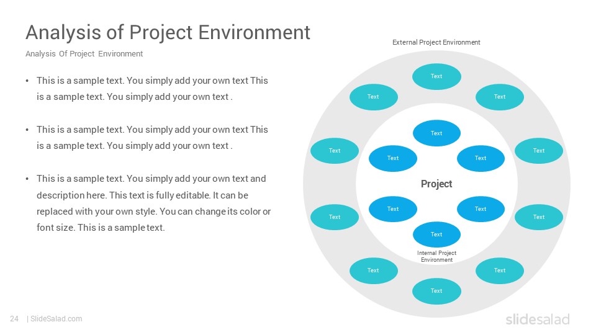Open the SlideSalad.com footer link
This screenshot has height=335, width=596.
[56, 319]
